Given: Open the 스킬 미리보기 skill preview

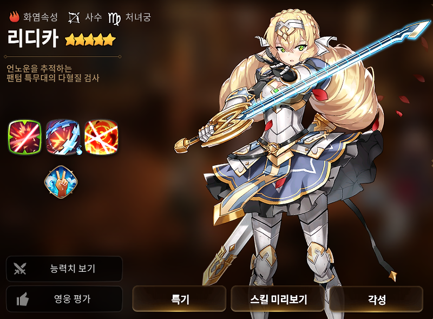Looking at the screenshot, I should tap(278, 299).
